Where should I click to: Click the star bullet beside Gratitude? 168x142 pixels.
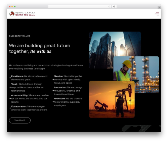click(x=53, y=102)
